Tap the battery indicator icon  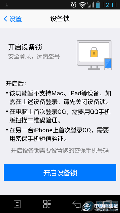tap(98, 5)
